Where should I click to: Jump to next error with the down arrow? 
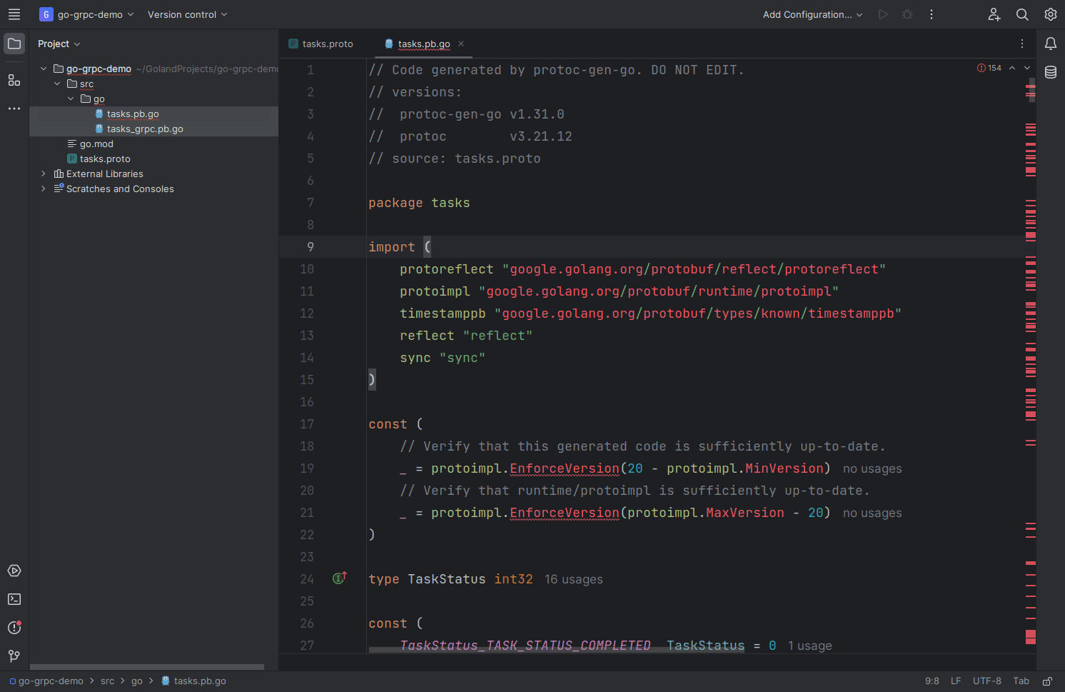(1027, 68)
